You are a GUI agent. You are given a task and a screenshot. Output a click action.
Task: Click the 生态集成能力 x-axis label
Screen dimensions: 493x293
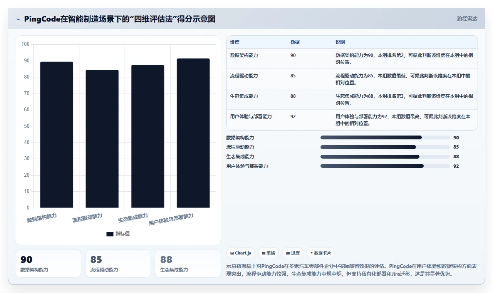pyautogui.click(x=133, y=218)
